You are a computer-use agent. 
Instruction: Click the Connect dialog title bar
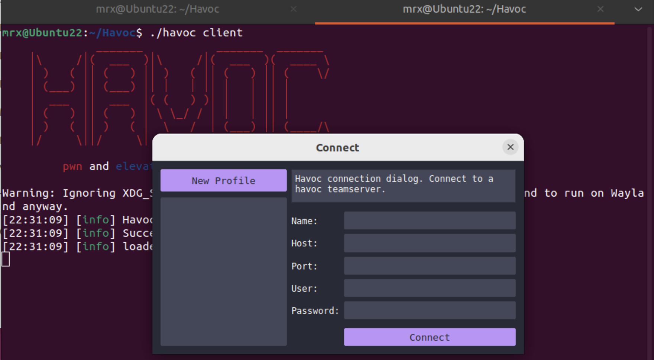(337, 147)
